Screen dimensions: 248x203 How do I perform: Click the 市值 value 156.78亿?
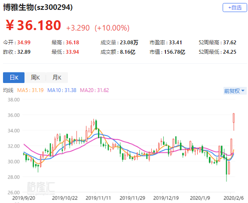(175, 52)
